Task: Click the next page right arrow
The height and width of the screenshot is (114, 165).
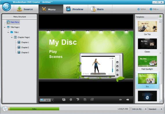Action: (128, 100)
